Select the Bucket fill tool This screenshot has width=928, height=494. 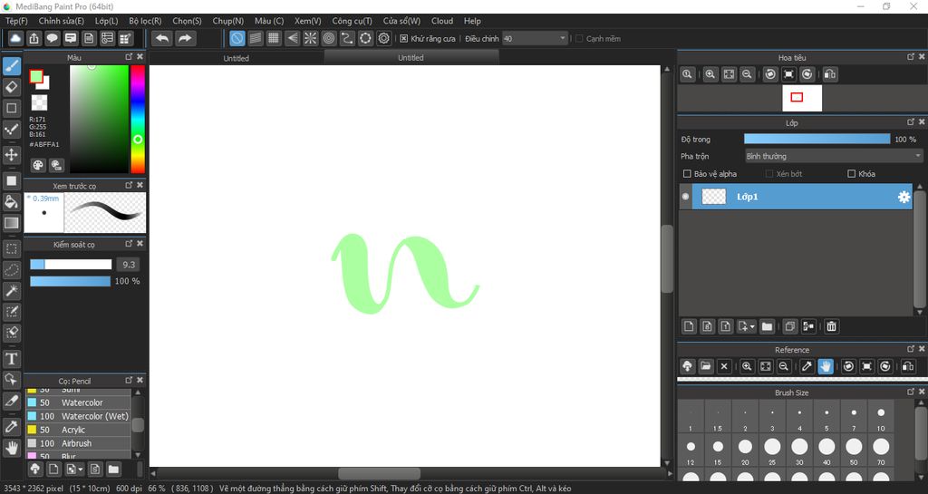click(x=11, y=201)
